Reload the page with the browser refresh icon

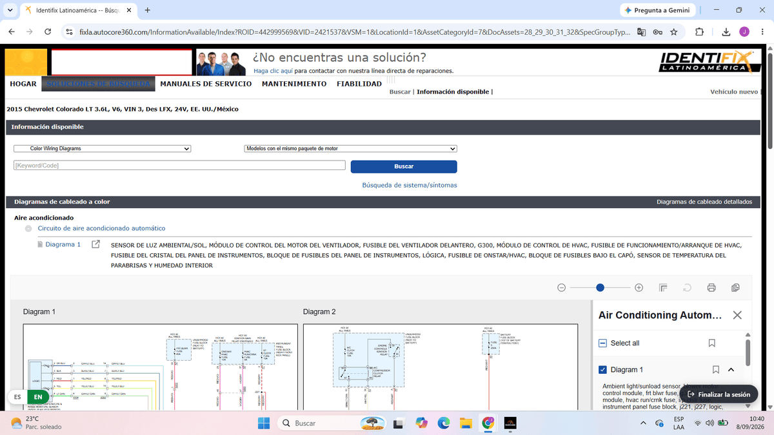click(x=47, y=32)
